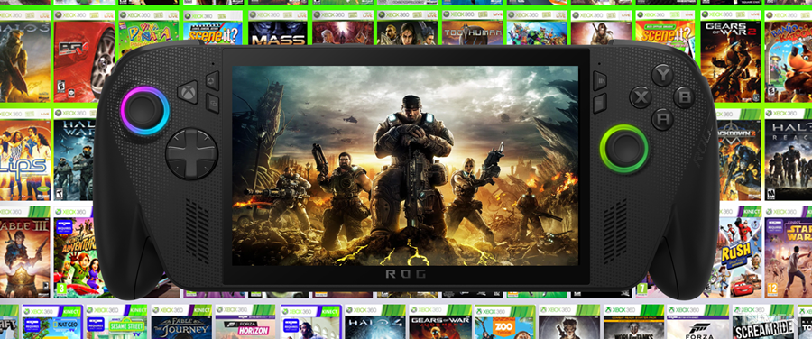Screen dimensions: 812x339
Task: Click the Gears of War 3 artwork on screen
Action: pos(405,166)
